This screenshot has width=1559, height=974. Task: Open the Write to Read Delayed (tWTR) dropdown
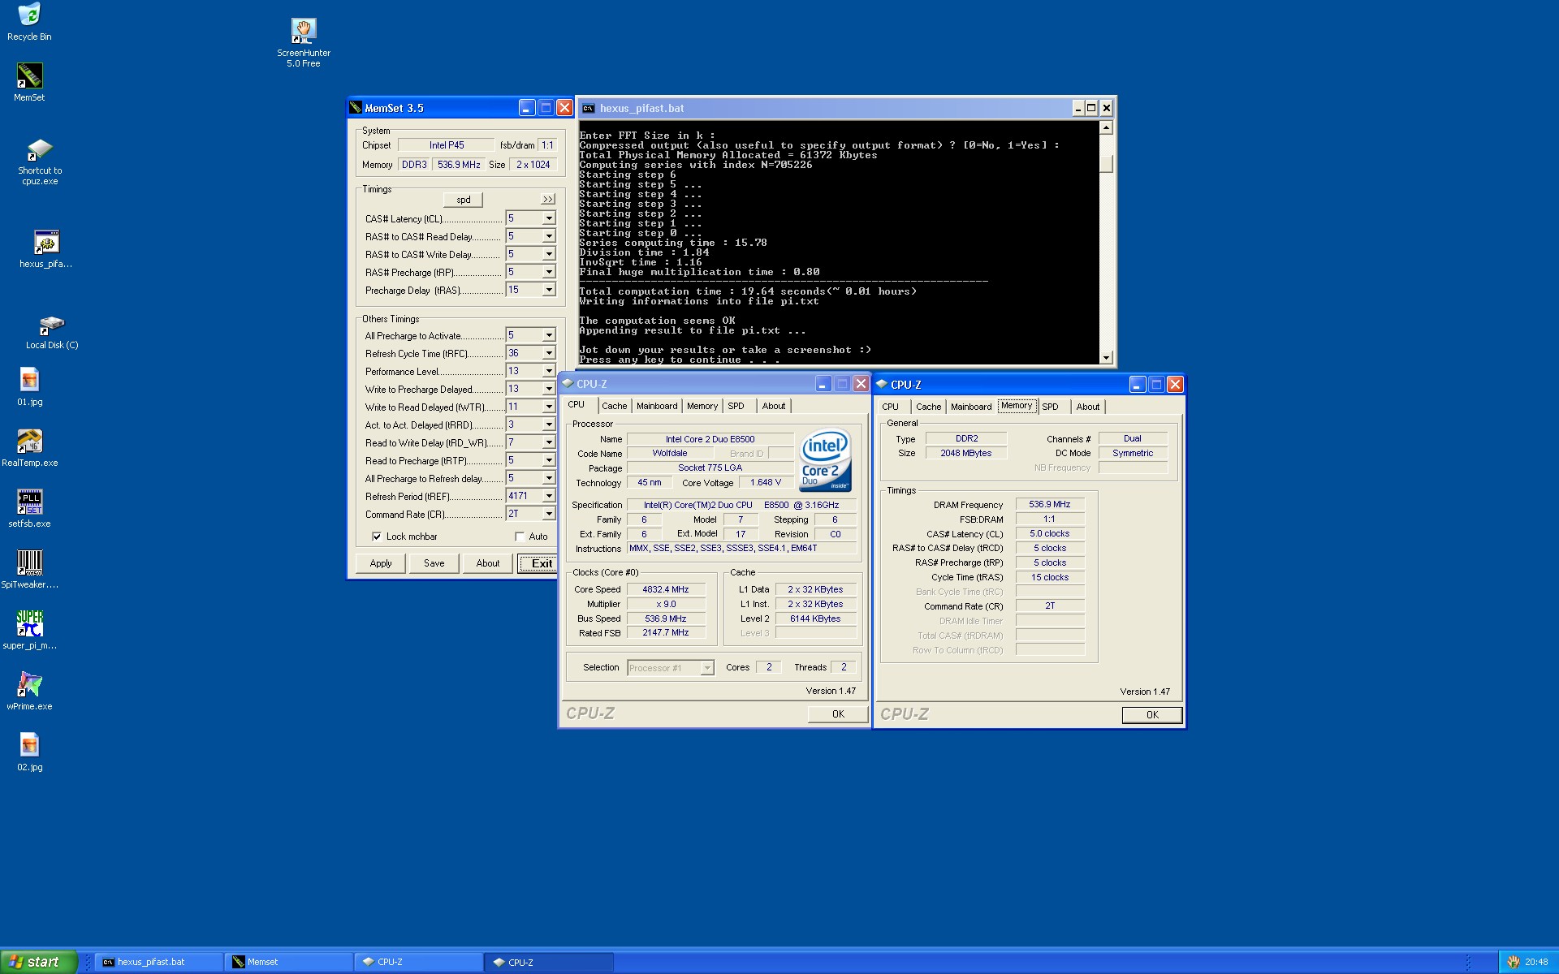click(549, 407)
